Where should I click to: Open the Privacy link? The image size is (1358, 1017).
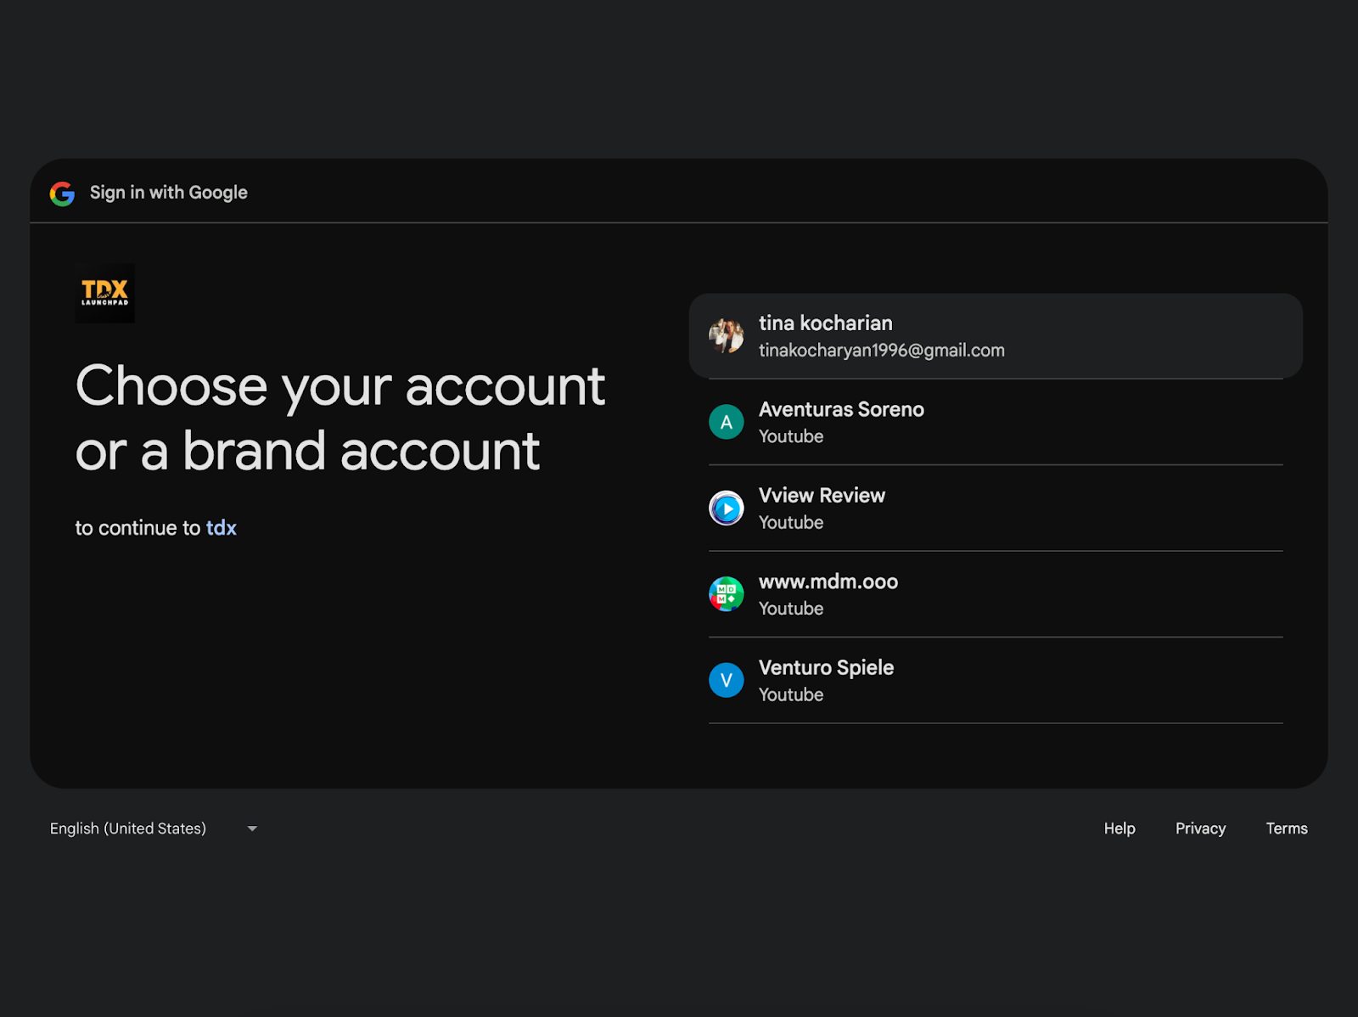pyautogui.click(x=1200, y=829)
